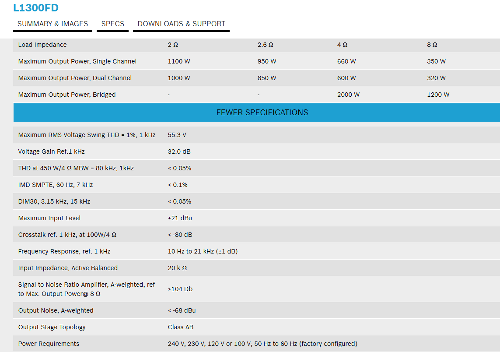Select Voltage Gain Ref.1 kHz label
500x352 pixels.
point(51,151)
